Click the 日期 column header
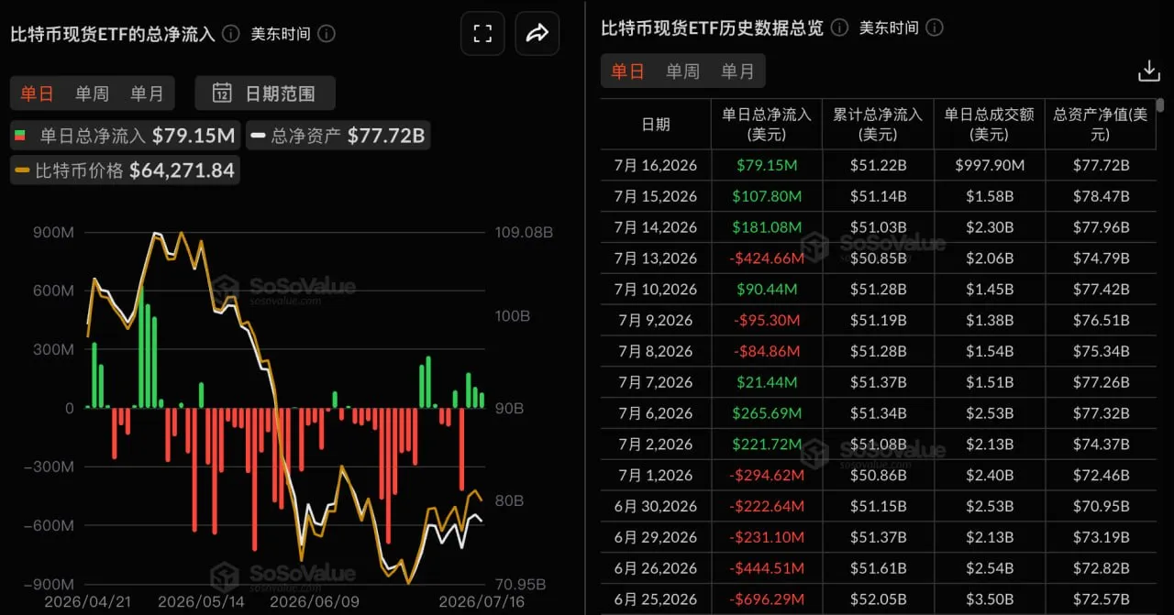The width and height of the screenshot is (1174, 615). coord(656,124)
